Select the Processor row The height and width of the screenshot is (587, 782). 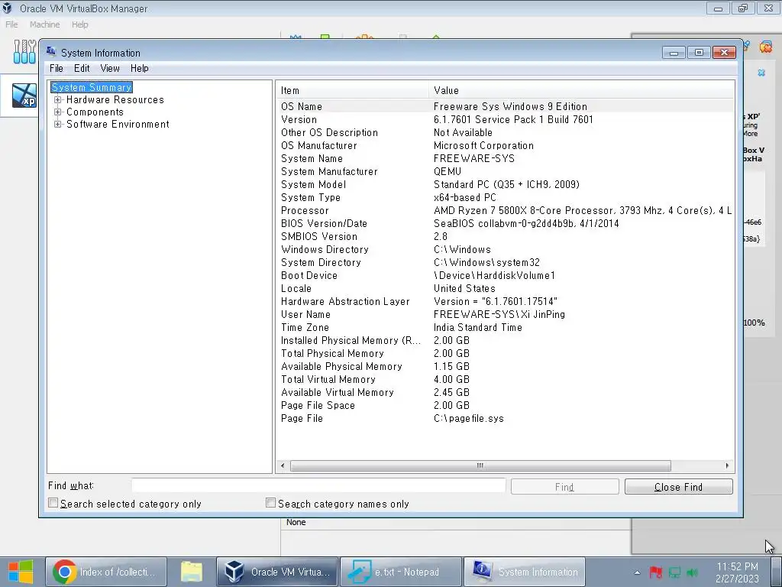click(x=505, y=210)
